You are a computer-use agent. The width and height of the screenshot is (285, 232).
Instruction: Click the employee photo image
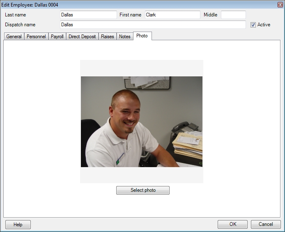pyautogui.click(x=142, y=122)
